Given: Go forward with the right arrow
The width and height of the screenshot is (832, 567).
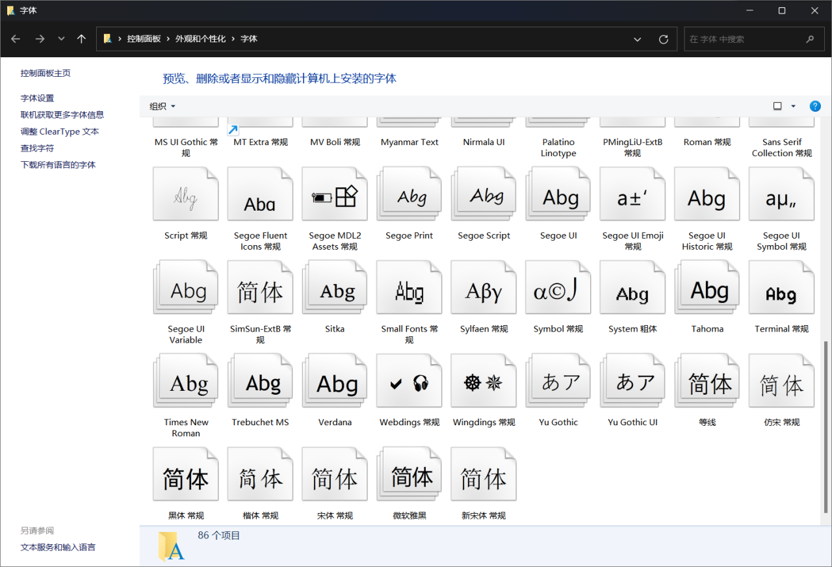Looking at the screenshot, I should (x=40, y=39).
